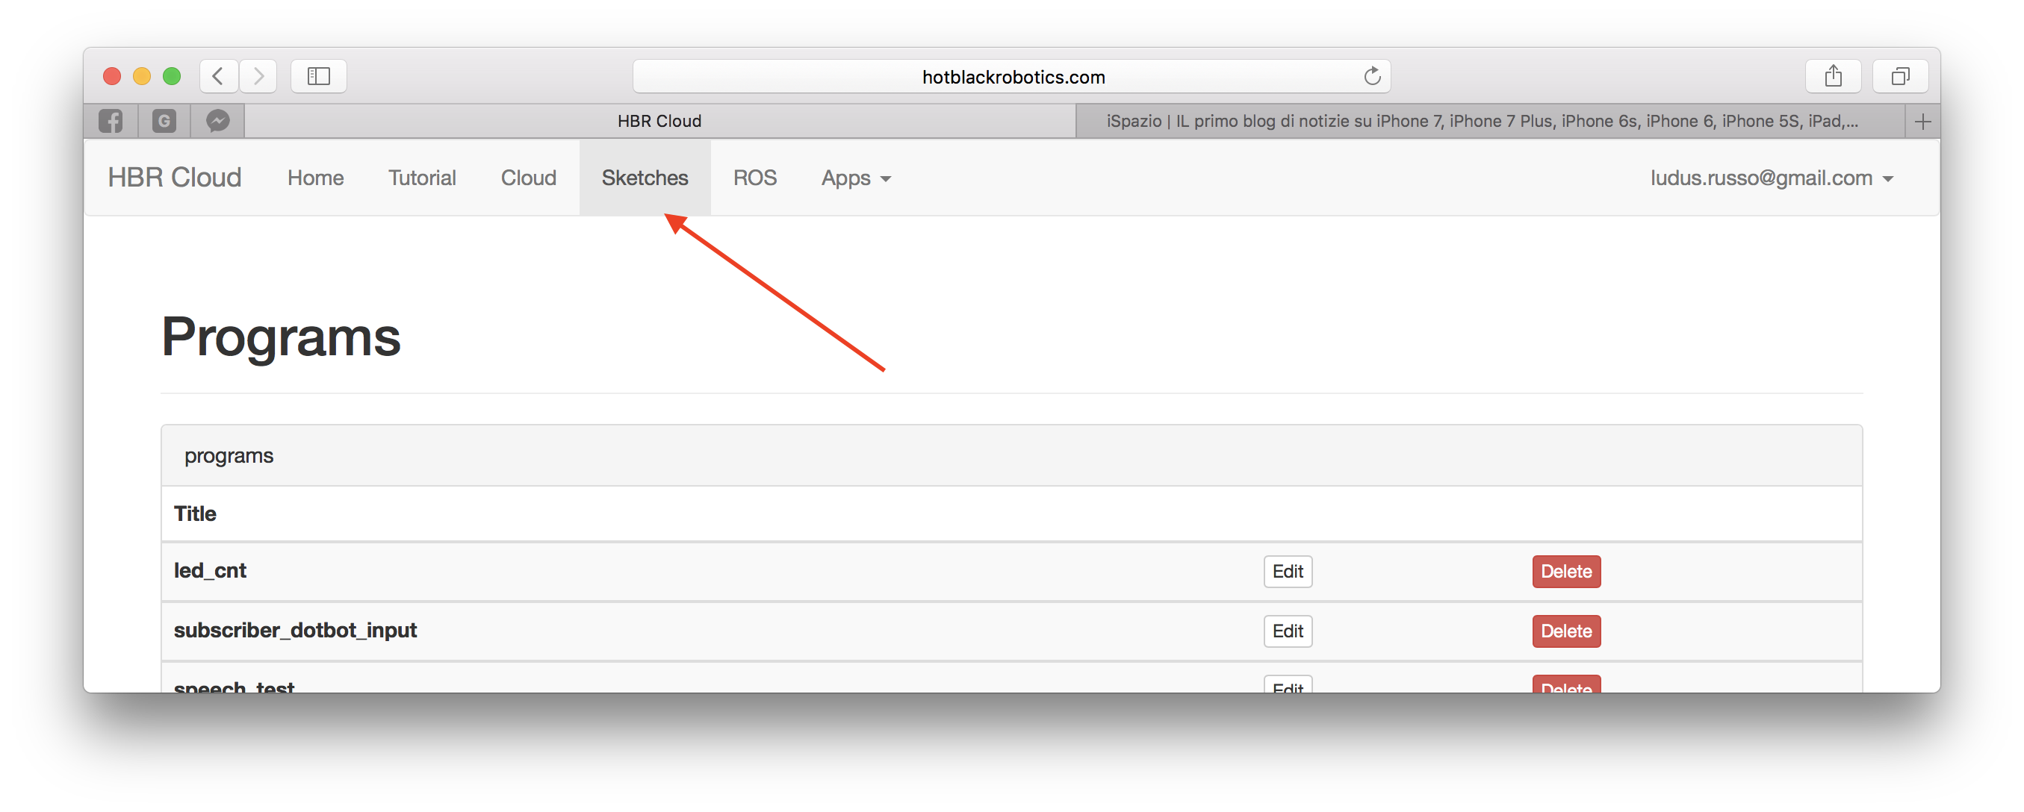Click the Sketches navigation tab
The height and width of the screenshot is (812, 2024).
(x=643, y=178)
